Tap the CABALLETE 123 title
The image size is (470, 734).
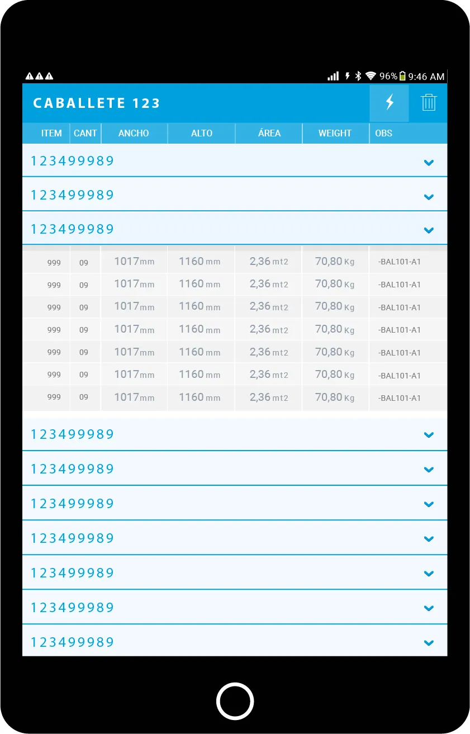(97, 103)
